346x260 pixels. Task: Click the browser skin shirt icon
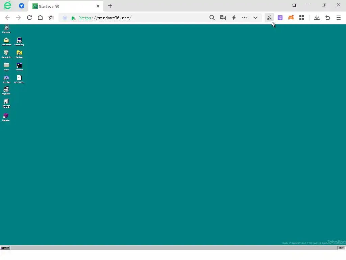point(294,5)
